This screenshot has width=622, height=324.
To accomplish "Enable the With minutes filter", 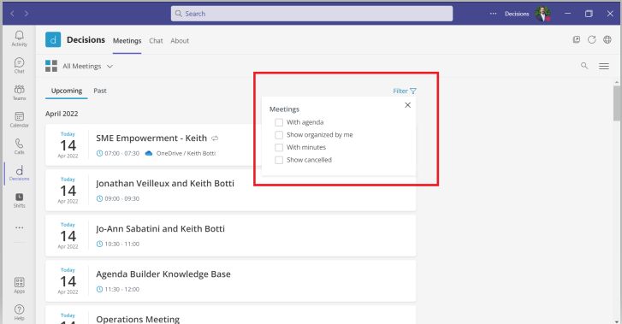I will pos(279,148).
